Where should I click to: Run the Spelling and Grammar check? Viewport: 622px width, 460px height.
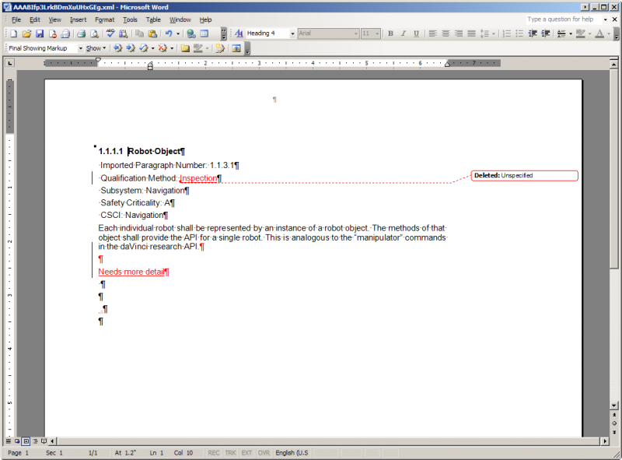(110, 33)
